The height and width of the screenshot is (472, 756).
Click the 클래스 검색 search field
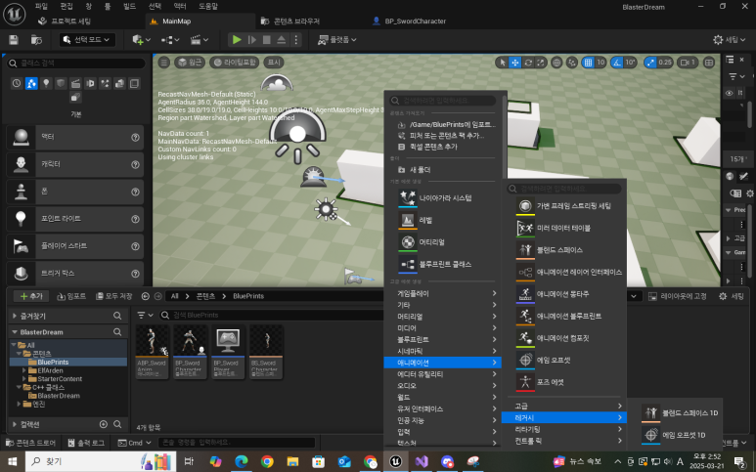[76, 64]
